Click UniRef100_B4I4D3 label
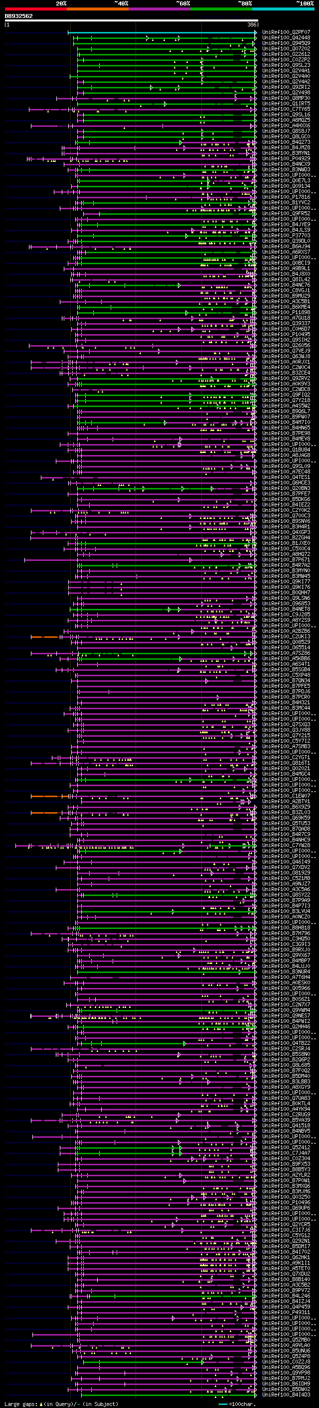The height and width of the screenshot is (1408, 319). 286,1395
